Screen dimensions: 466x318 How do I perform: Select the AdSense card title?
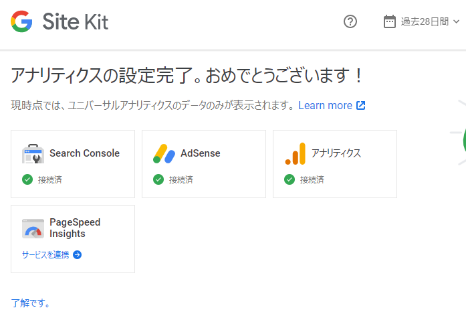point(201,153)
